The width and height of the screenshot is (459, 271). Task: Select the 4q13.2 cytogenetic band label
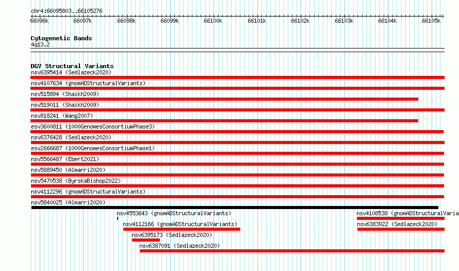(40, 44)
